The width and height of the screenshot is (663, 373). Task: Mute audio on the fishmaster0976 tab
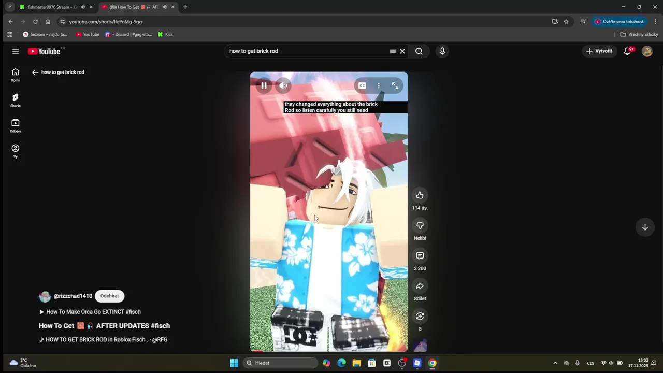pos(82,7)
